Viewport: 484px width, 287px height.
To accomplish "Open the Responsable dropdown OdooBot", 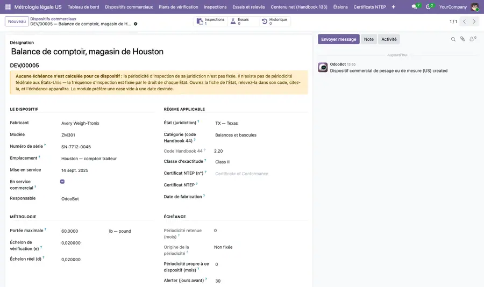I will tap(106, 199).
